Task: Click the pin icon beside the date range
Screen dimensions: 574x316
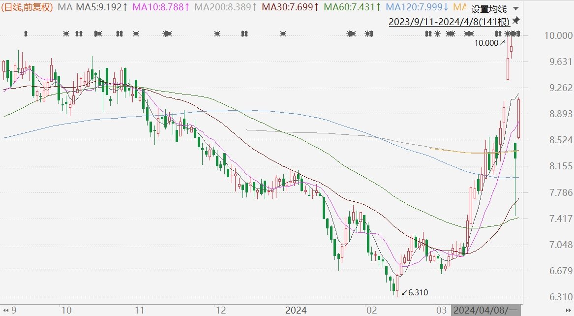Action: [515, 21]
